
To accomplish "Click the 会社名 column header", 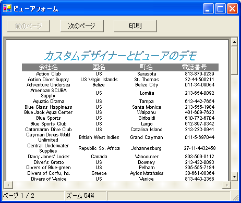I will pyautogui.click(x=49, y=67).
